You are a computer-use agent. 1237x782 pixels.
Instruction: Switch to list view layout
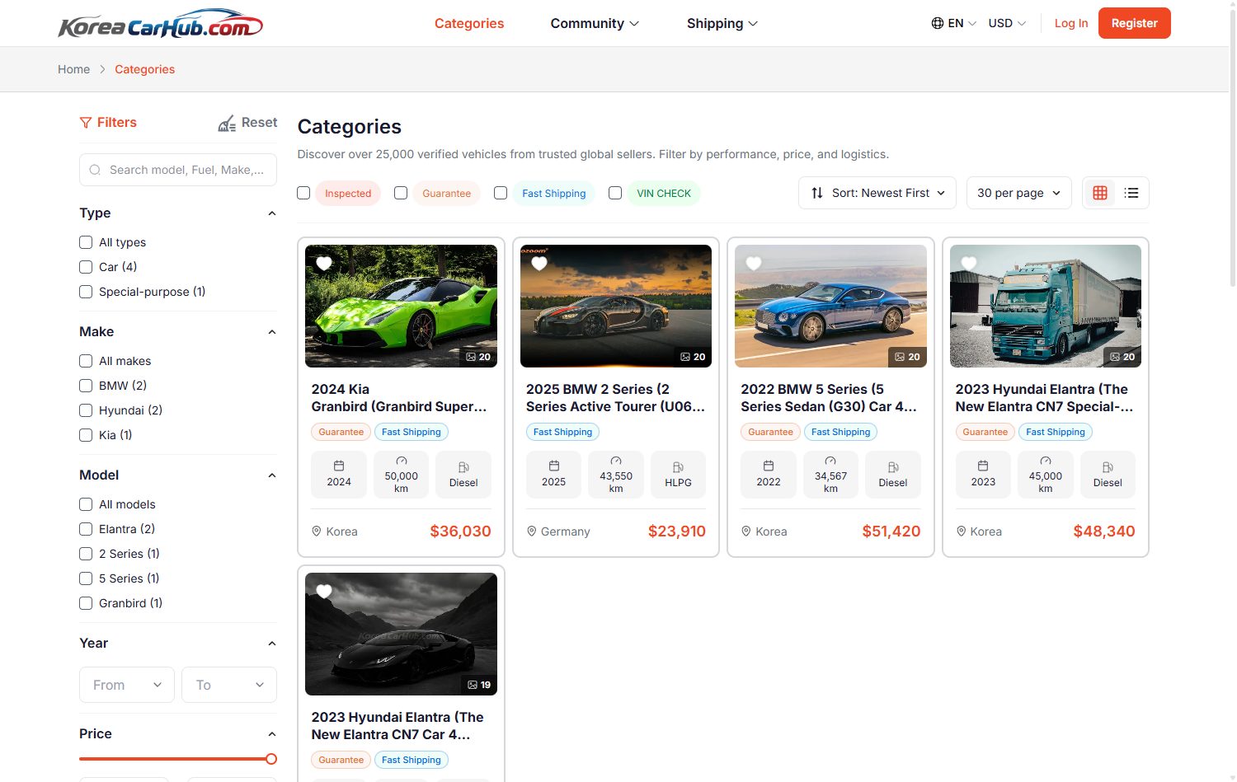tap(1131, 193)
